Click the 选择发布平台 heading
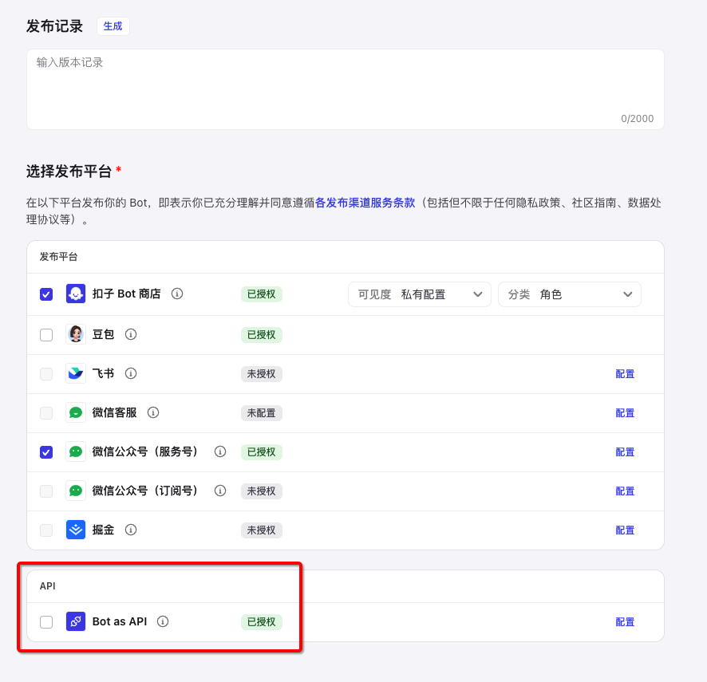Image resolution: width=707 pixels, height=682 pixels. click(69, 171)
